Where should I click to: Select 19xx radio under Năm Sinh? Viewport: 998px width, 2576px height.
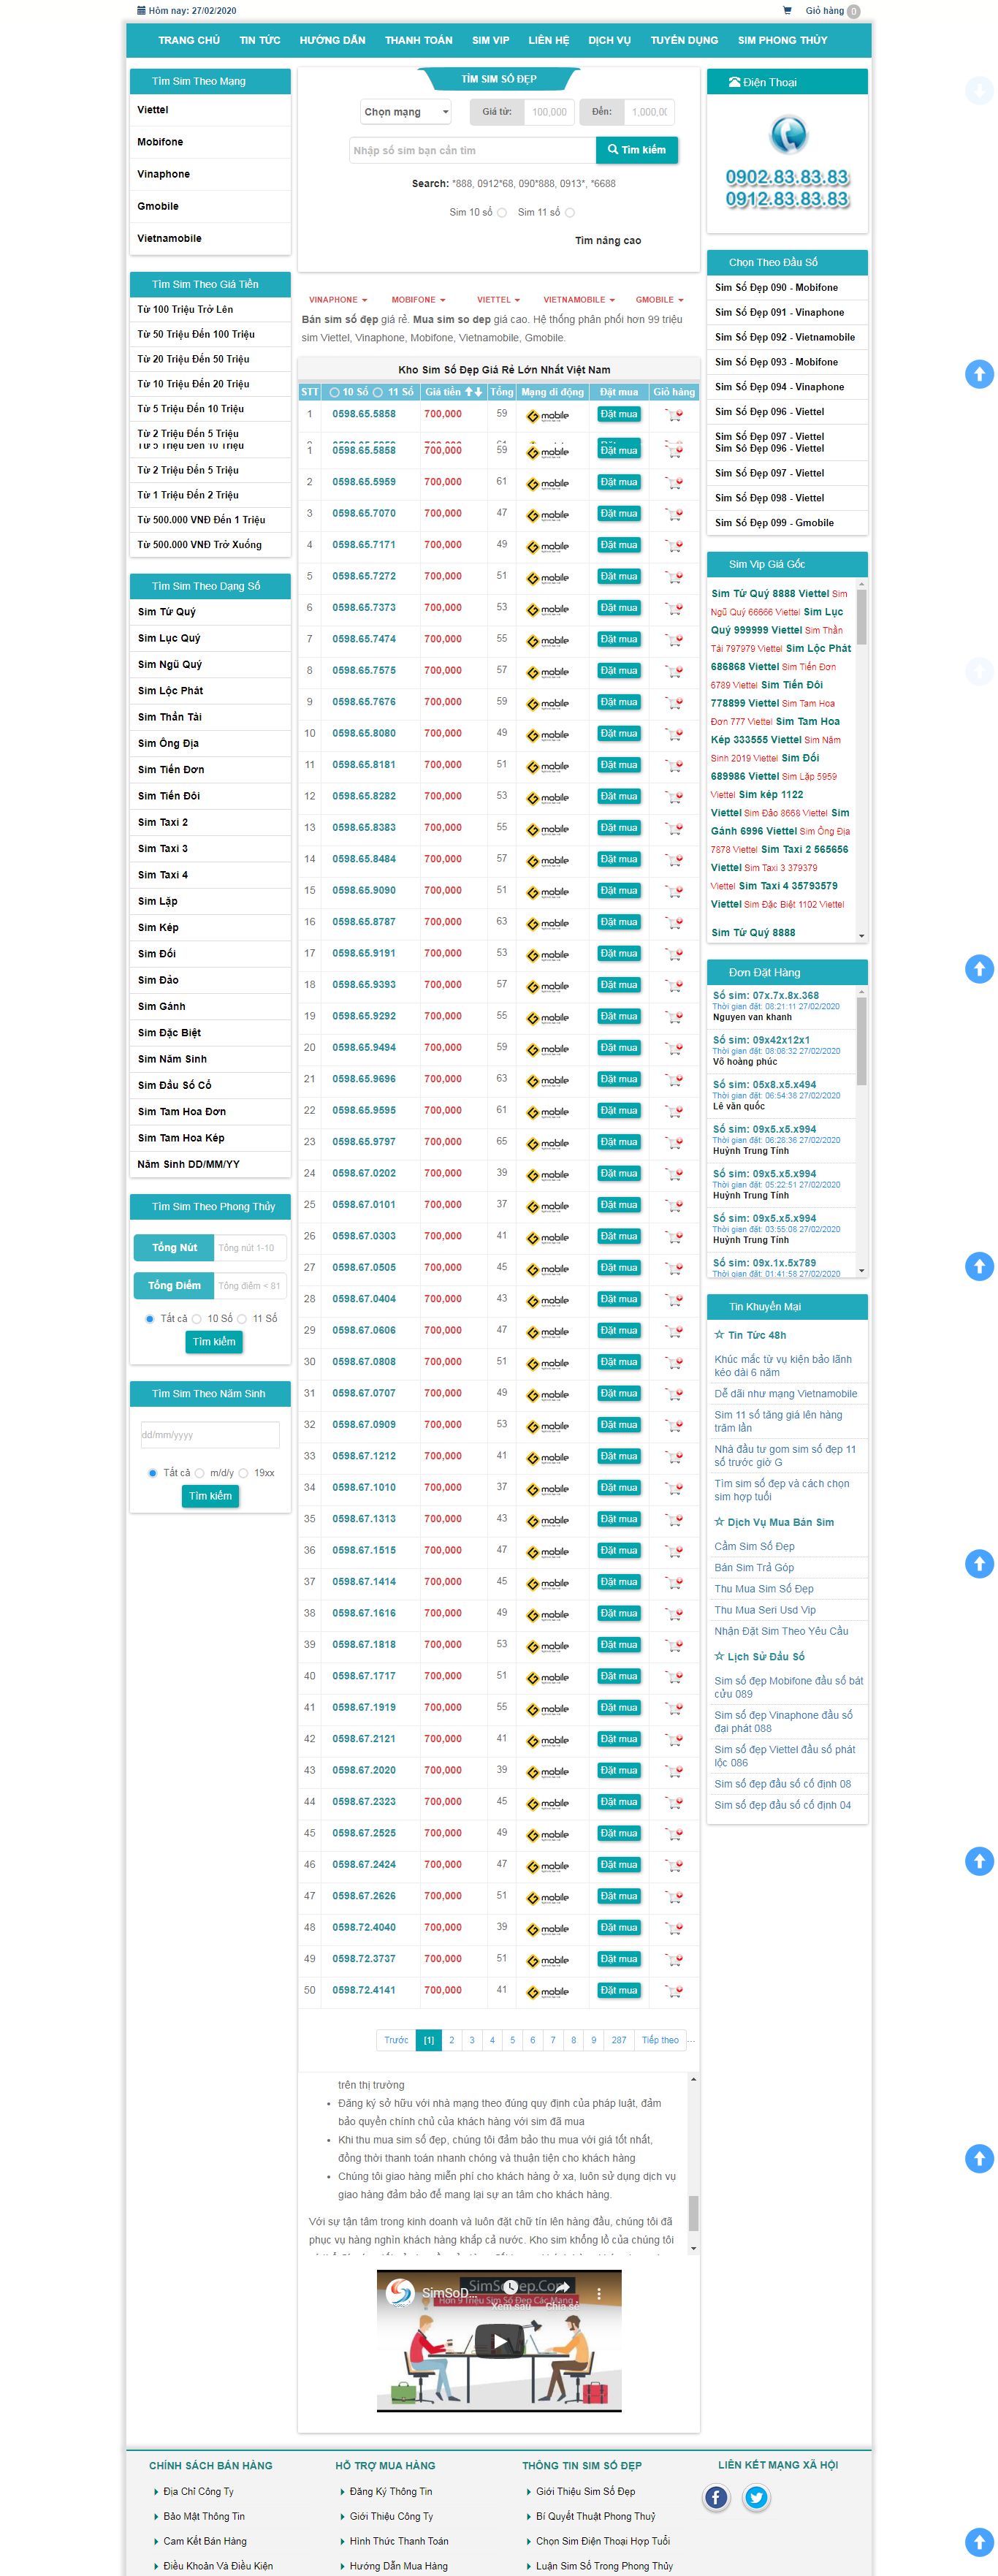[243, 1473]
